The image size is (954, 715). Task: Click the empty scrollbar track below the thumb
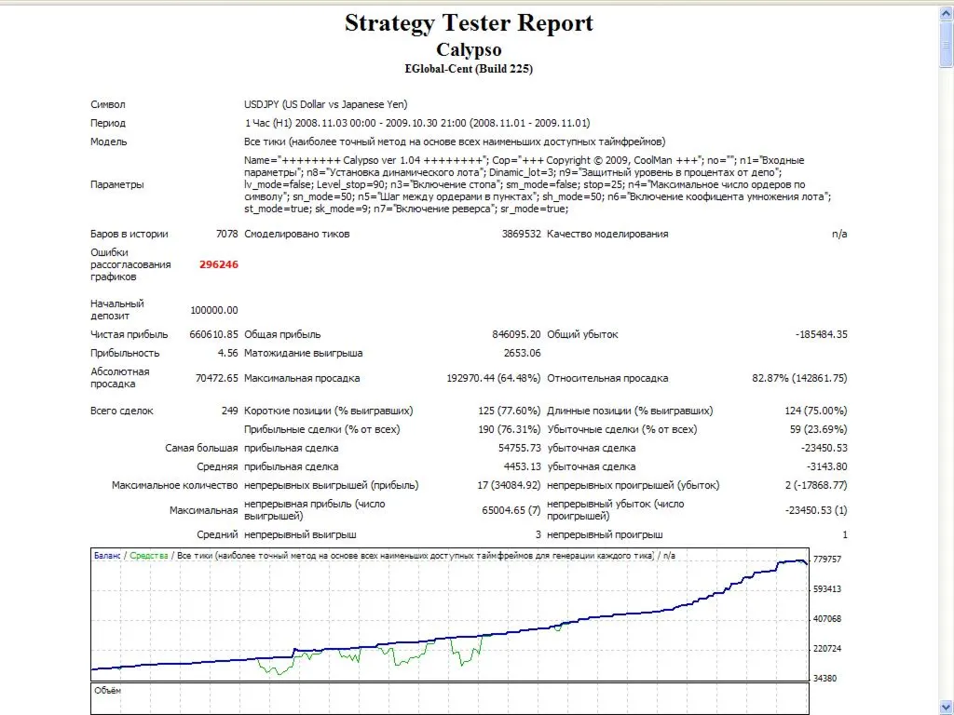(x=947, y=383)
